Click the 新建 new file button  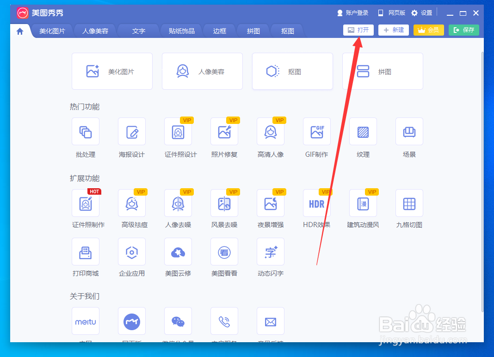(394, 30)
